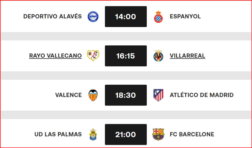Image resolution: width=252 pixels, height=148 pixels.
Task: Select the Deportivo Alavés team name
Action: [x=53, y=17]
